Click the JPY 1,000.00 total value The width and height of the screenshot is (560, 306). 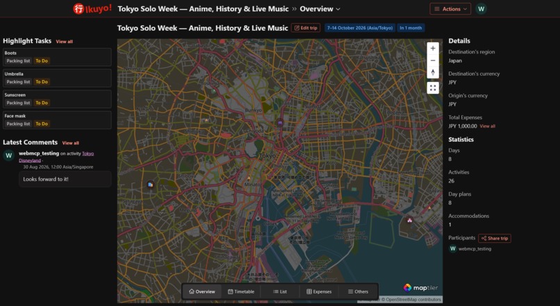[x=463, y=126]
